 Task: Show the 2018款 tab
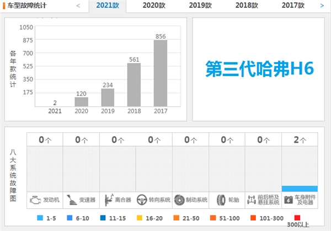247,6
